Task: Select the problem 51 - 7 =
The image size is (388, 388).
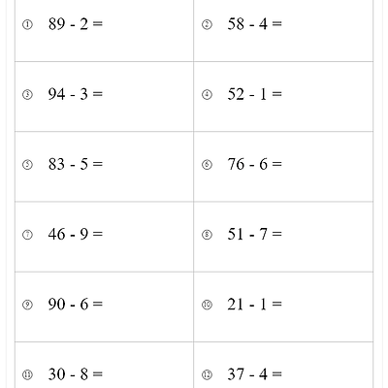Action: pos(255,234)
